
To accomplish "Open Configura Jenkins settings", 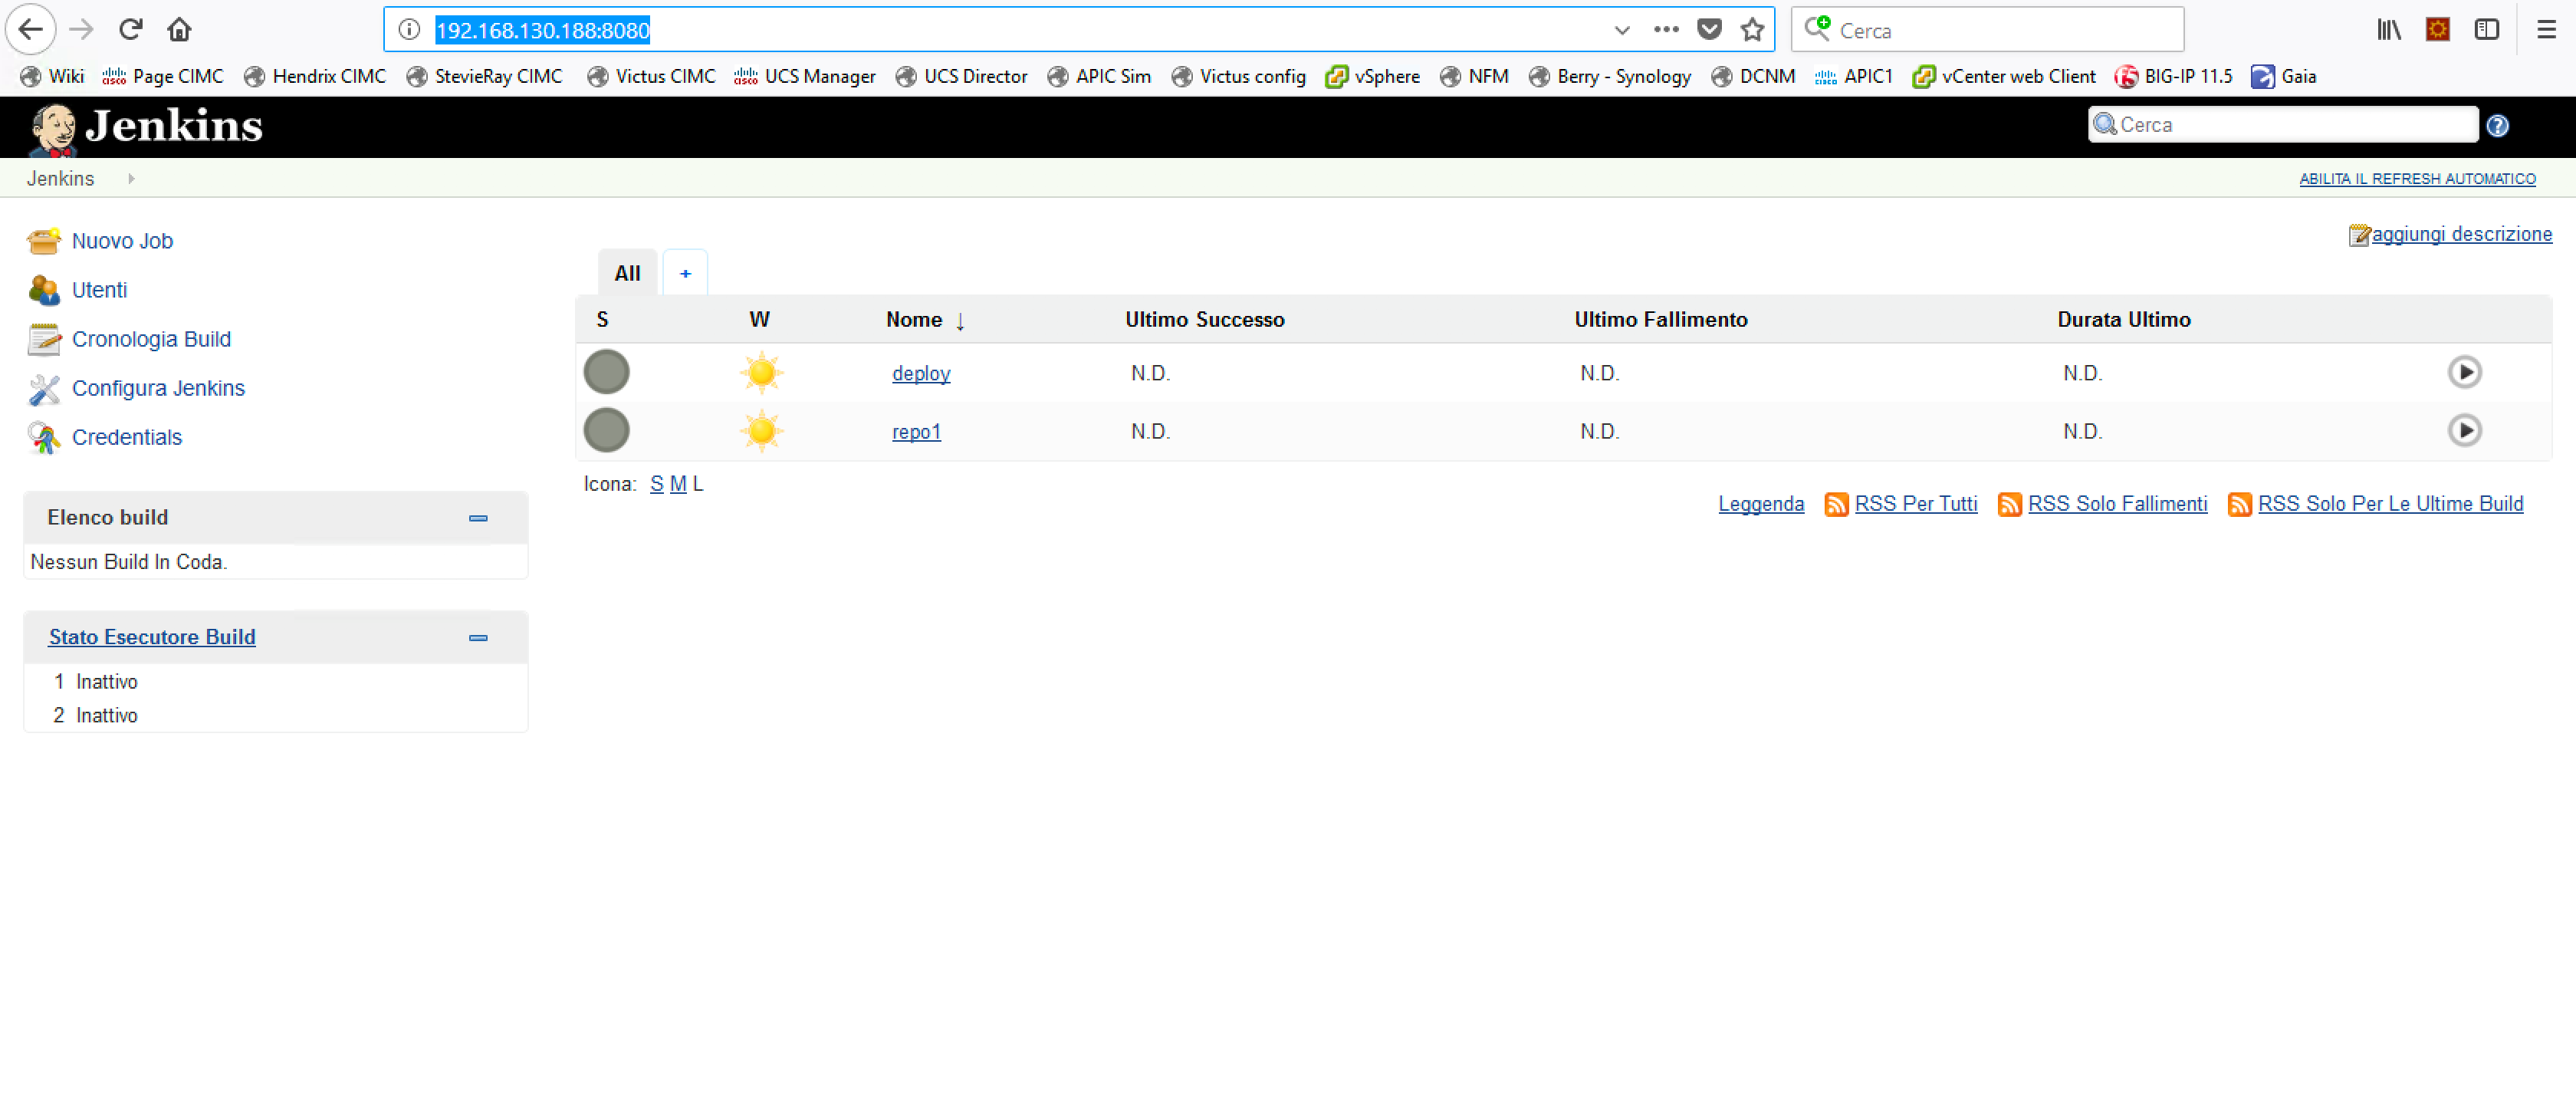I will point(158,388).
